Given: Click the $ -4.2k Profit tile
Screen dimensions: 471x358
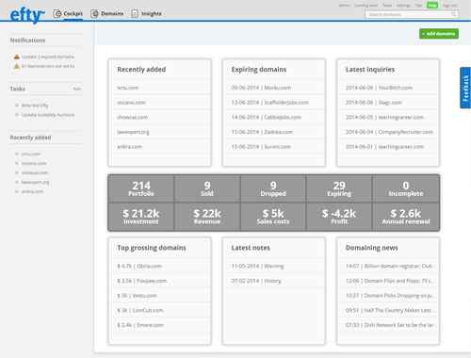Looking at the screenshot, I should 339,217.
